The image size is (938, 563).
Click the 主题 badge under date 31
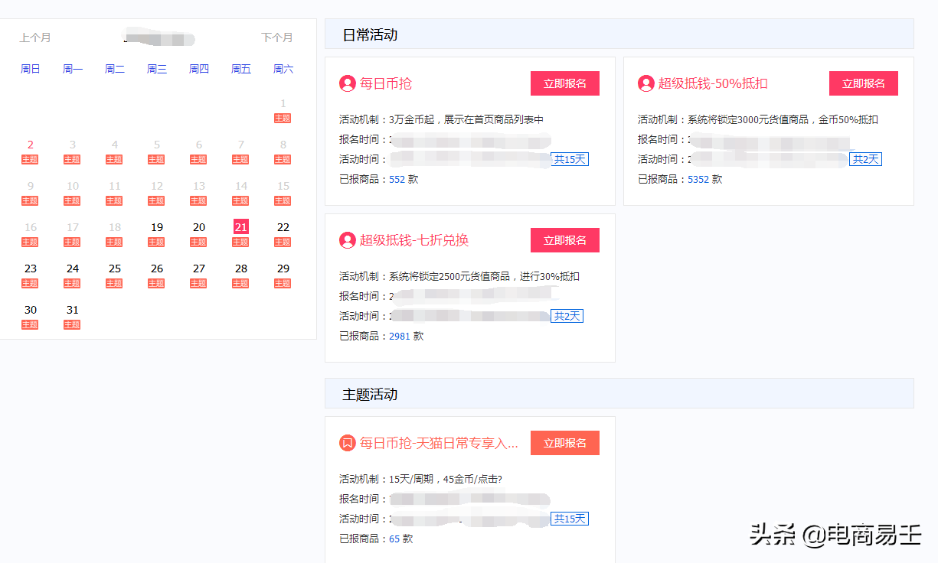[x=72, y=324]
